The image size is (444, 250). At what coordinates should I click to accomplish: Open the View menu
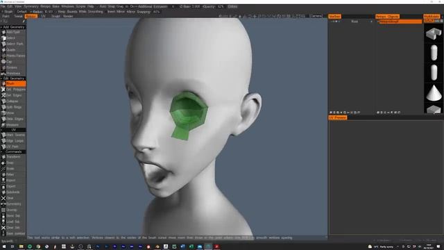(18, 6)
